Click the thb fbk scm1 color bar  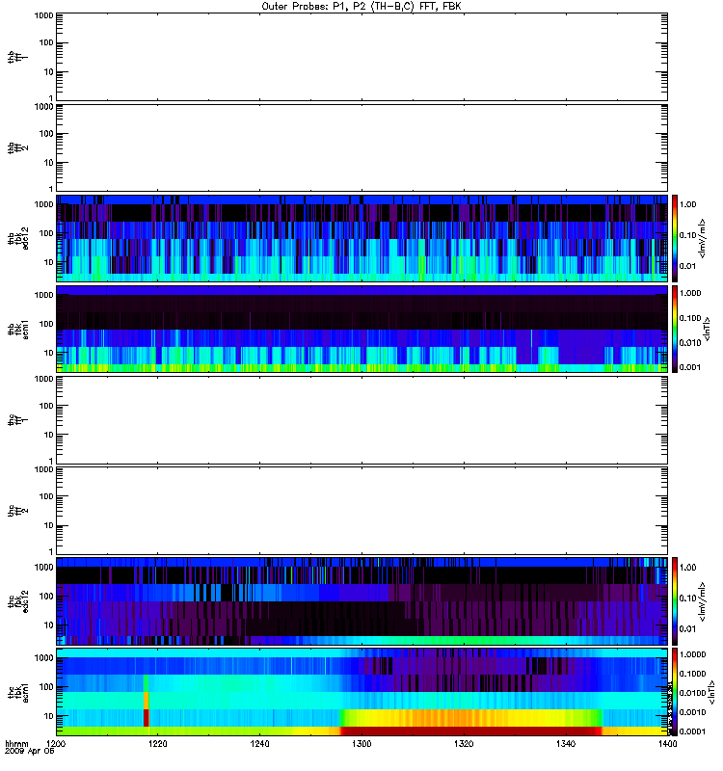click(x=675, y=329)
